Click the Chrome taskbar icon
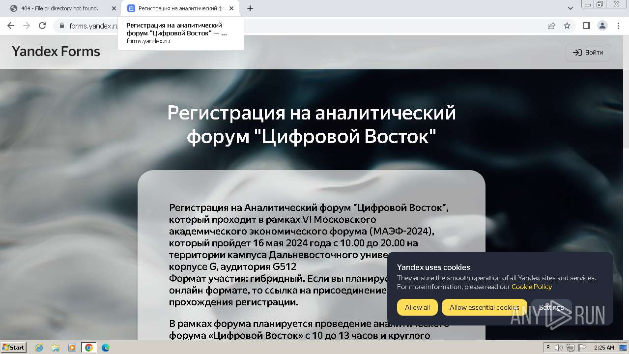Image resolution: width=629 pixels, height=354 pixels. pyautogui.click(x=88, y=348)
